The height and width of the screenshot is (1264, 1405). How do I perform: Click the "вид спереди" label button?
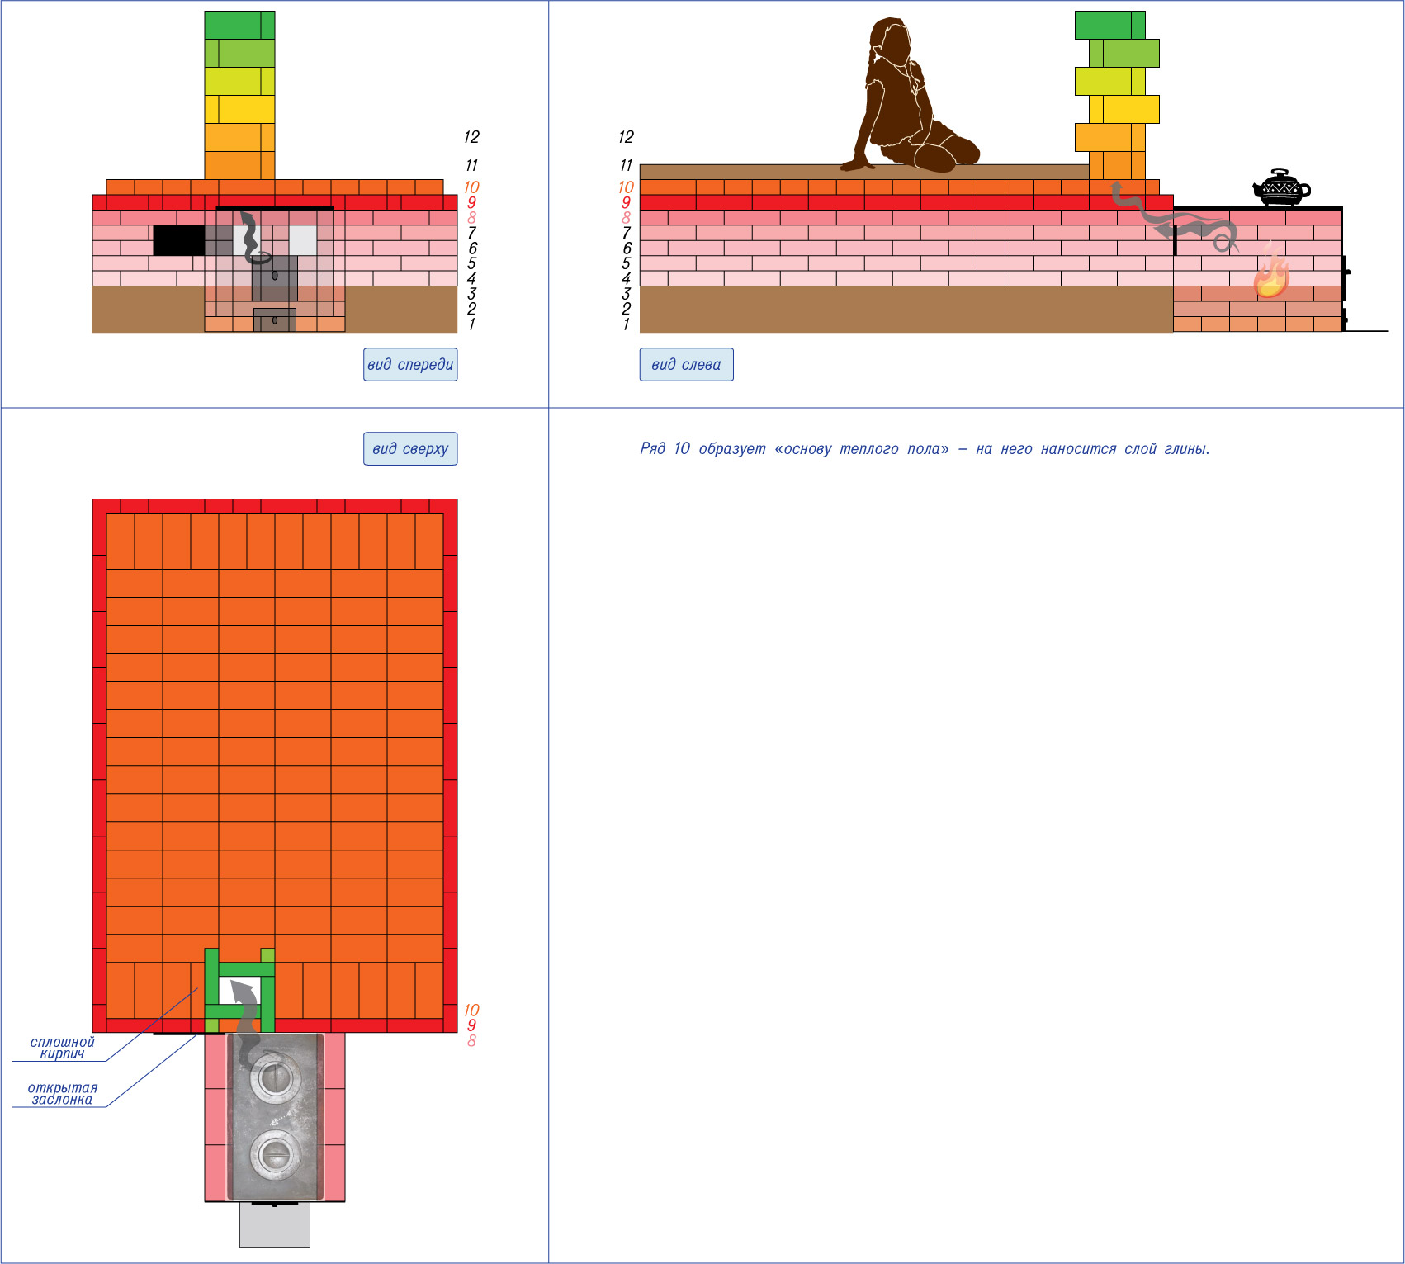pos(410,364)
